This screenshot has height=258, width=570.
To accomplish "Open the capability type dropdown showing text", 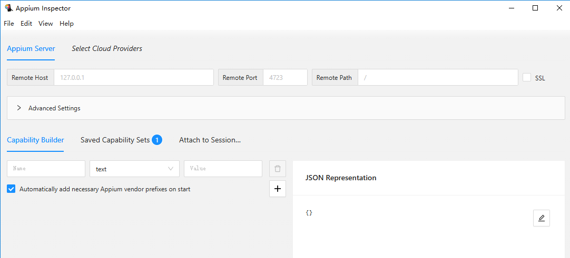I will point(134,169).
